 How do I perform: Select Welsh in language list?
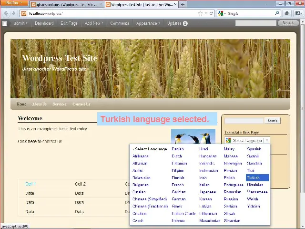(x=253, y=199)
